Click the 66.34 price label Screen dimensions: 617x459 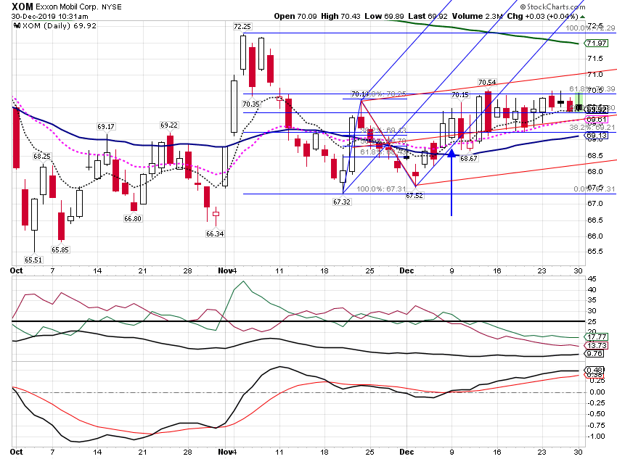pyautogui.click(x=215, y=233)
